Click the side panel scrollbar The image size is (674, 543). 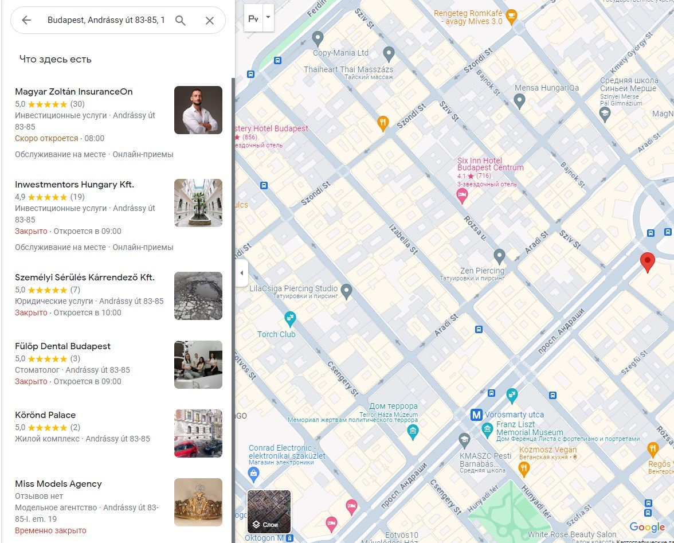pyautogui.click(x=233, y=310)
